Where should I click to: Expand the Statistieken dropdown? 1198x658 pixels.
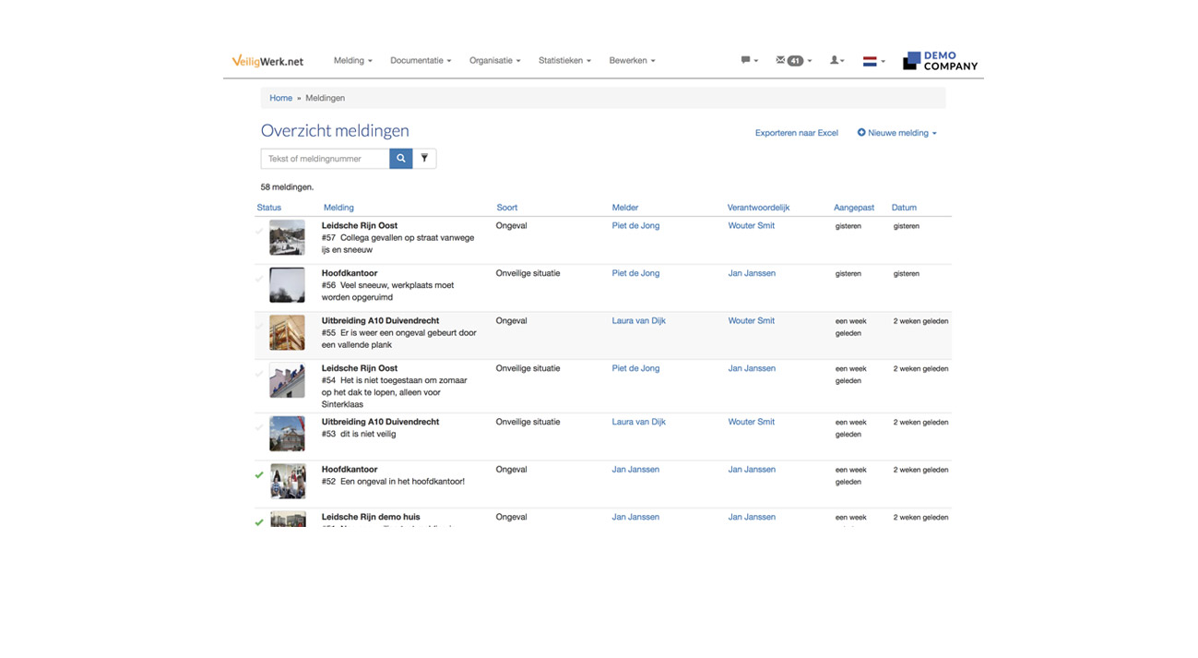(564, 61)
